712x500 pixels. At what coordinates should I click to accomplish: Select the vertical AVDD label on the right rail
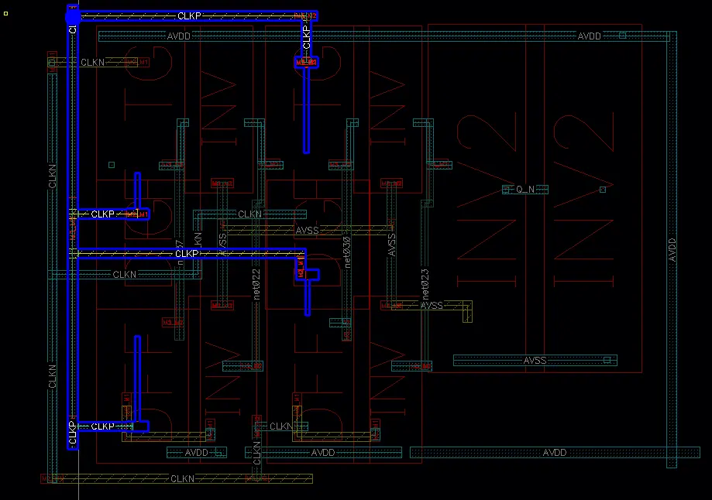672,249
